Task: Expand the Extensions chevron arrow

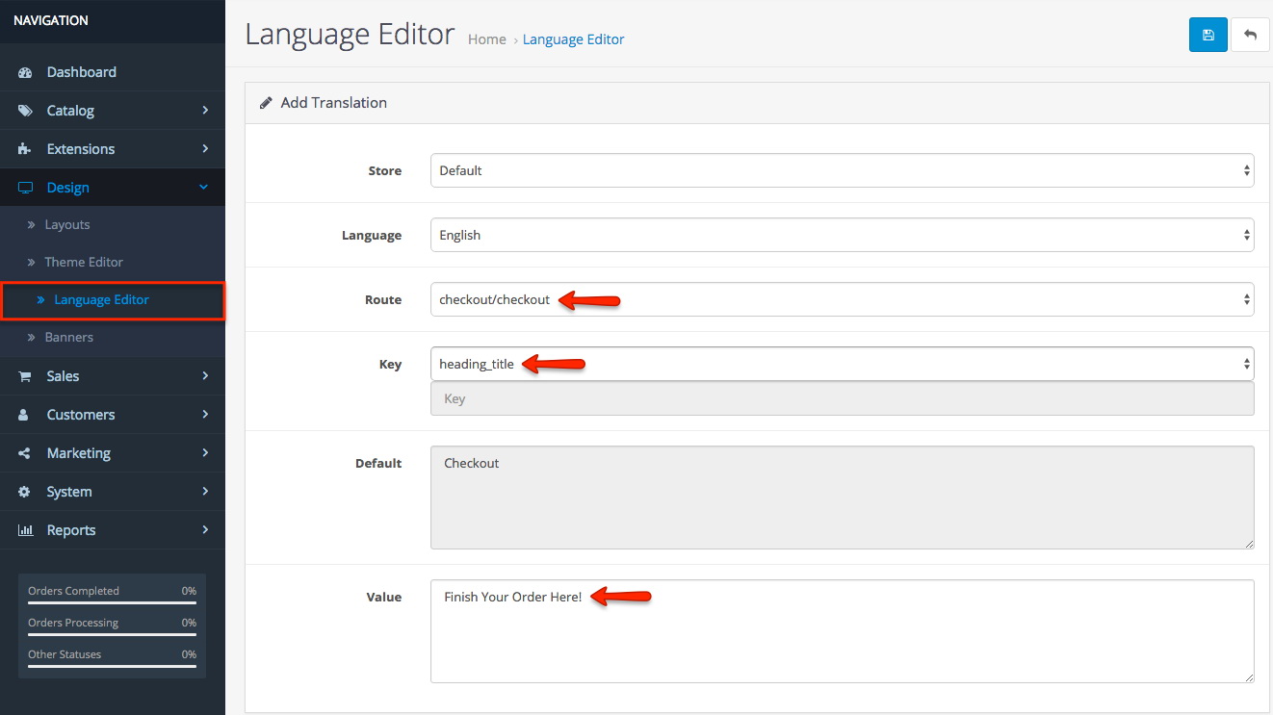Action: point(205,149)
